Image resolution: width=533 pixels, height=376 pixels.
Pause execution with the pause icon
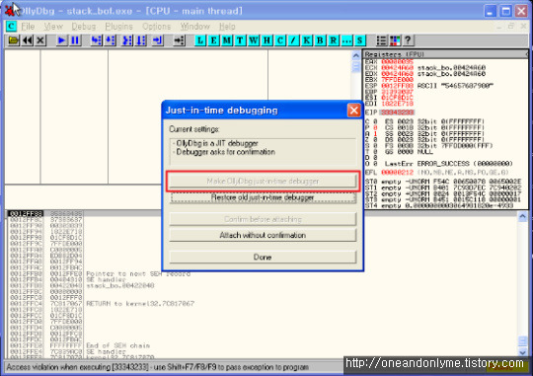point(75,40)
